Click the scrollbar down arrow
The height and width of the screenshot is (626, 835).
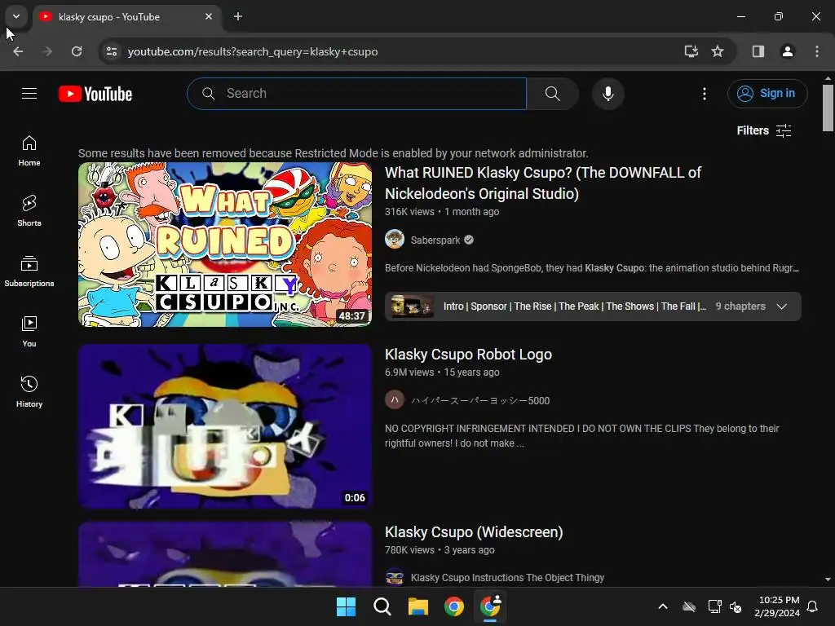(x=828, y=580)
